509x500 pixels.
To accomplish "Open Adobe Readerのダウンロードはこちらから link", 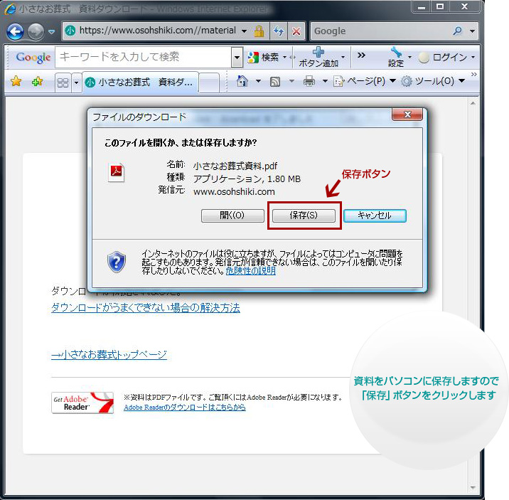I will pos(184,407).
